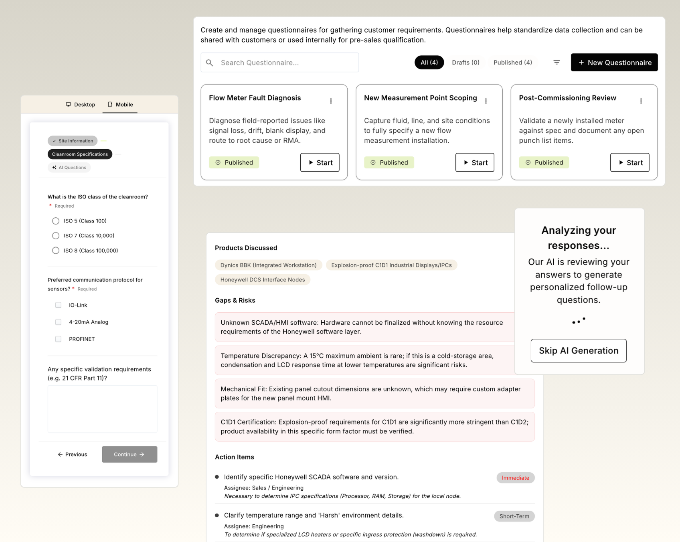Check the 4-20mA Analog checkbox
This screenshot has width=680, height=542.
[x=59, y=322]
